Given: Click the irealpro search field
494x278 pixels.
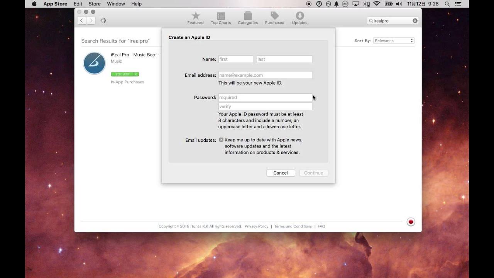Looking at the screenshot, I should (x=392, y=21).
